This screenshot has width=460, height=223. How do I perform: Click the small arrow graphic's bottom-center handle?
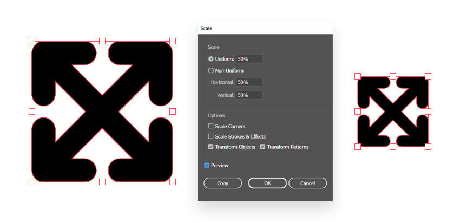(393, 147)
